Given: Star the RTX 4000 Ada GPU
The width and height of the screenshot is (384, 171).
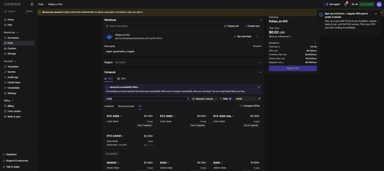Looking at the screenshot, I should point(233,116).
